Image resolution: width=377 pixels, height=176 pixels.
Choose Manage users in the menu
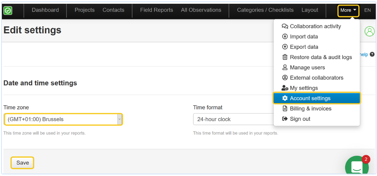click(307, 67)
